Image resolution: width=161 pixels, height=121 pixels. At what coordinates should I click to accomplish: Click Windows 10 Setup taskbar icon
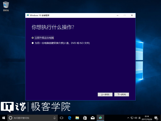point(100,118)
